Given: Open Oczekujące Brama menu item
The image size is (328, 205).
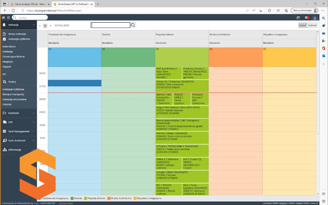Looking at the screenshot, I should [x=13, y=57].
